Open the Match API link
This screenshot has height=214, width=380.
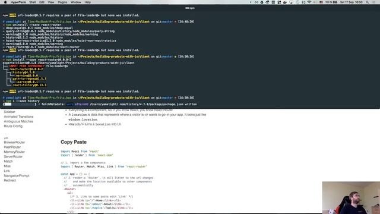tap(8, 161)
